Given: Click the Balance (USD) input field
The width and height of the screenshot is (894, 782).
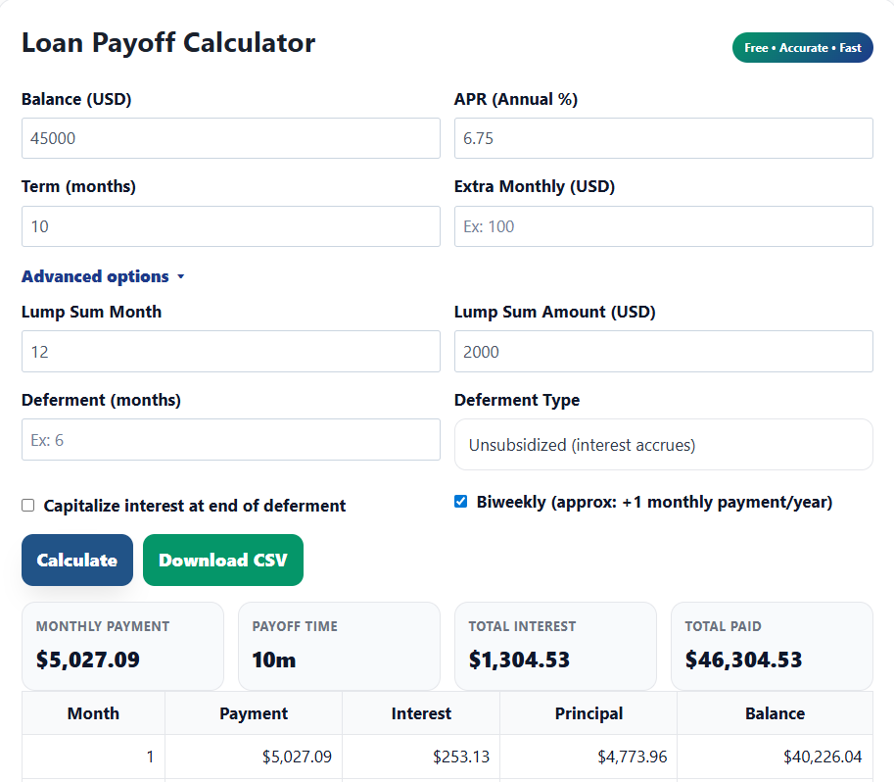Looking at the screenshot, I should (x=230, y=138).
